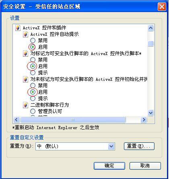Choose 禁用 for 对未标记为可安全执行脚本的 ActiveX 控件
This screenshot has height=179, width=169.
pos(33,86)
